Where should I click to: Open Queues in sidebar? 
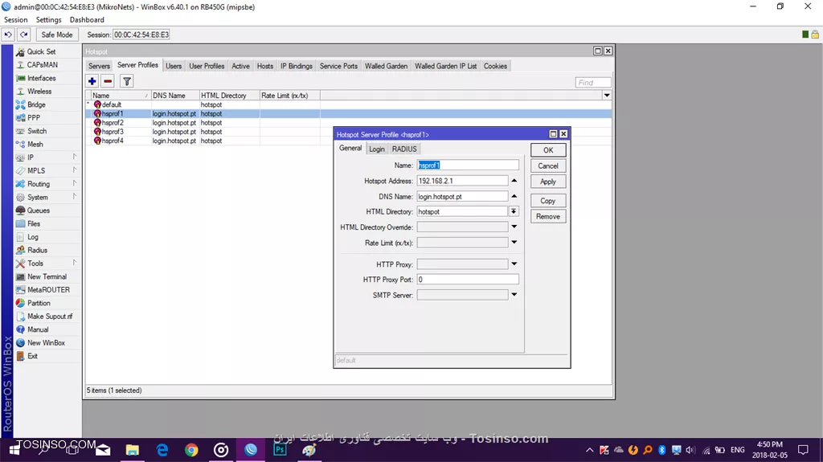pyautogui.click(x=39, y=211)
